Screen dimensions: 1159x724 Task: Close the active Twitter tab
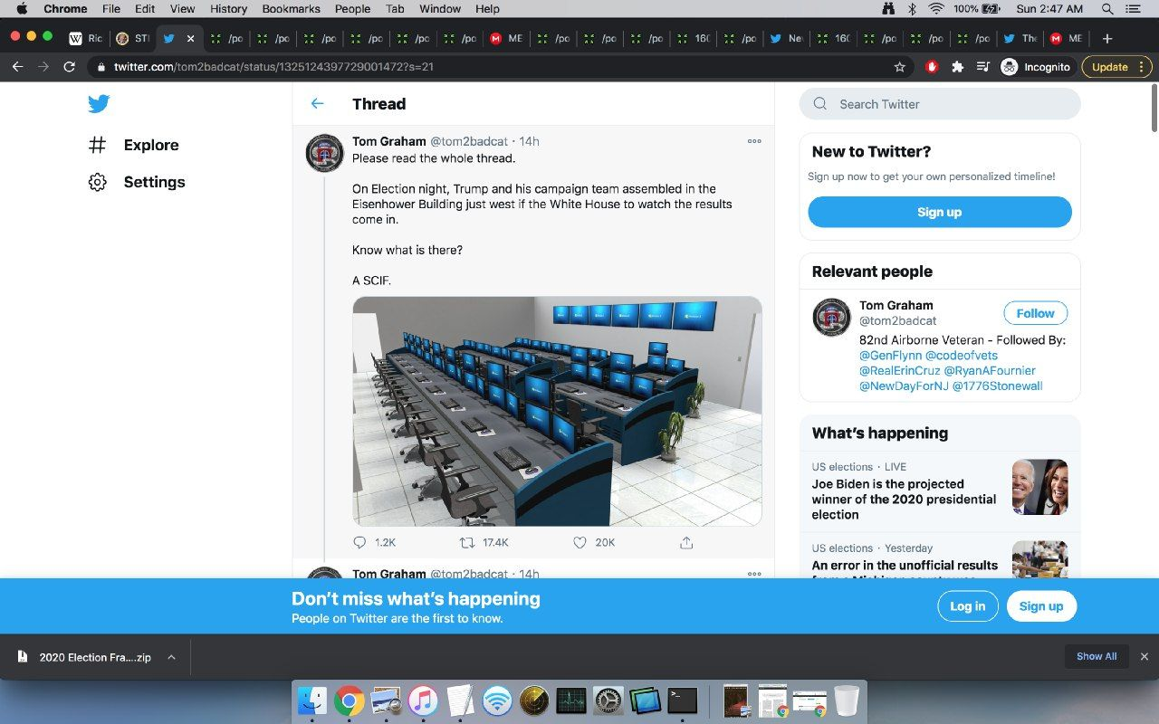pos(190,39)
